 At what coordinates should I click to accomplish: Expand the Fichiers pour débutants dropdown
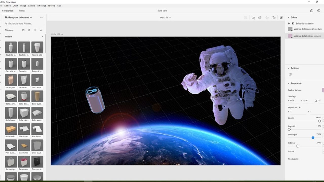(x=18, y=17)
